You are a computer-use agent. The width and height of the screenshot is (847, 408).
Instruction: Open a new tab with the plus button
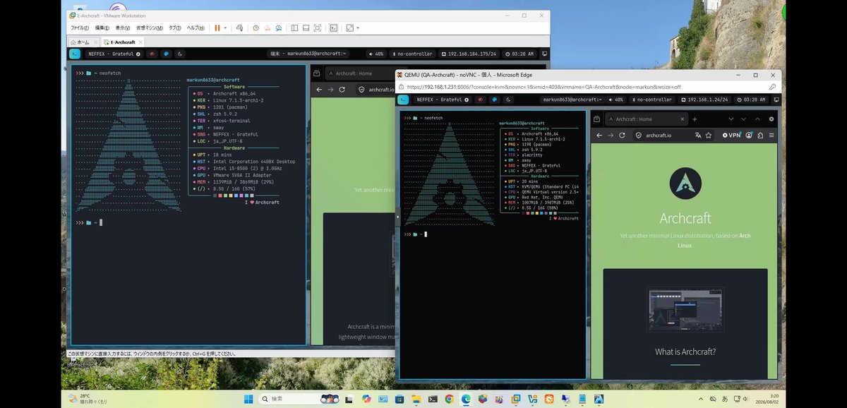(695, 119)
